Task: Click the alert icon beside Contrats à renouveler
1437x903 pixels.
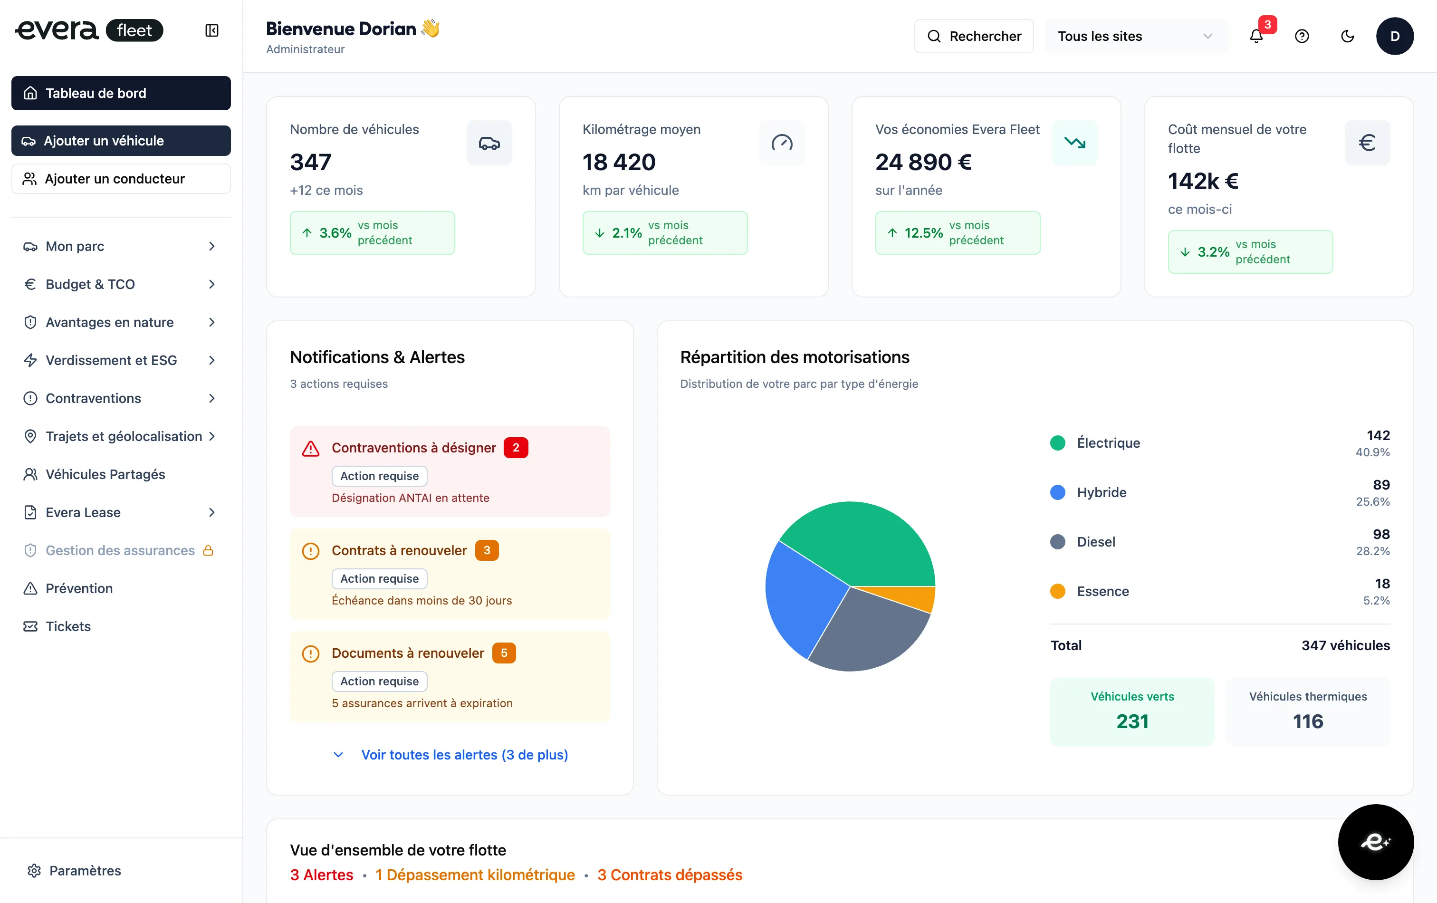Action: [310, 551]
